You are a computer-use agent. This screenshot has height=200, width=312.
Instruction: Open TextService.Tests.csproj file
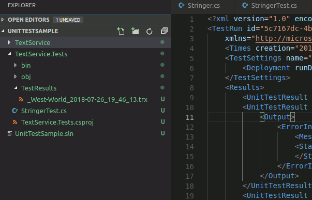[x=57, y=122]
